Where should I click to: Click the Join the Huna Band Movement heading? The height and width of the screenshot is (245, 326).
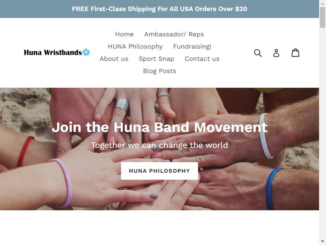click(159, 127)
